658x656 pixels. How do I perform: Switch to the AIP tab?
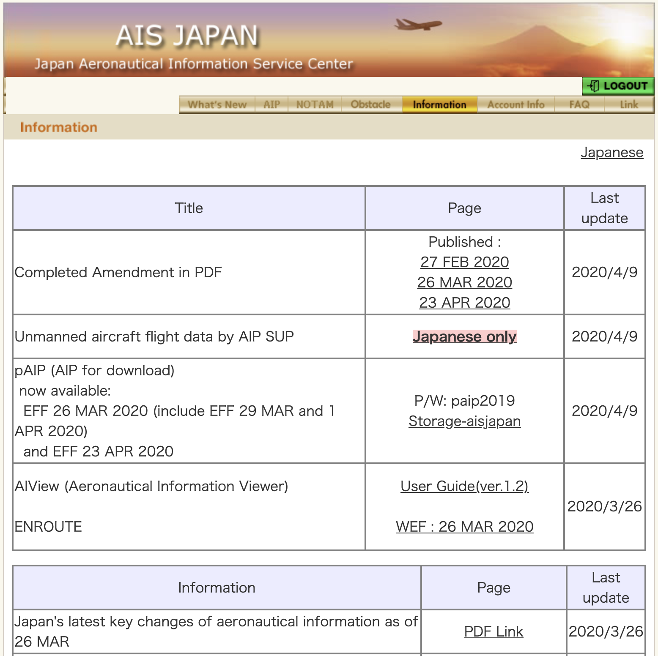click(x=271, y=104)
